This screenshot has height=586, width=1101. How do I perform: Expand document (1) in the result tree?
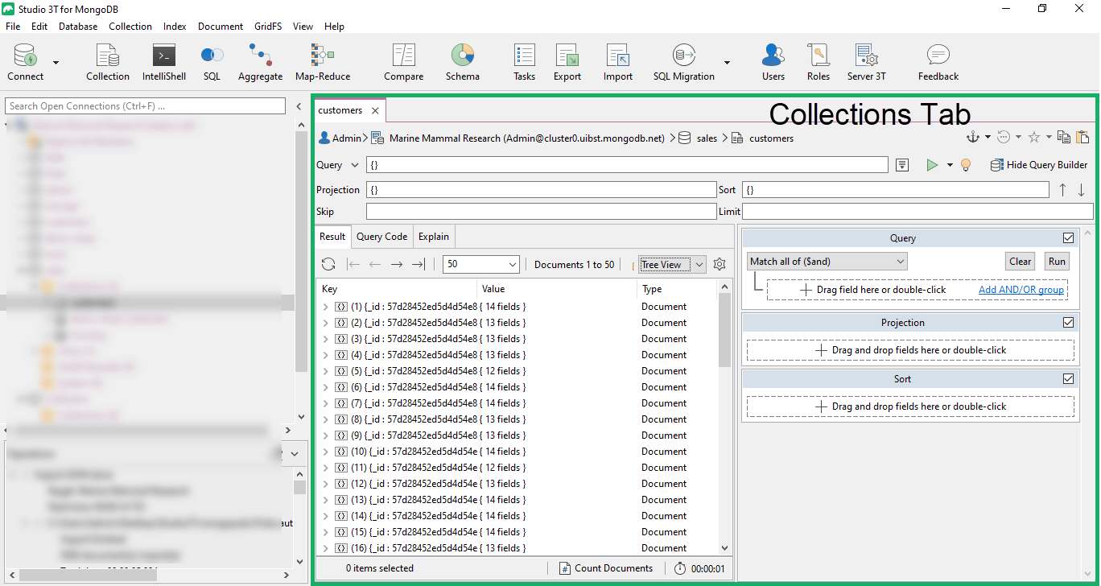coord(325,307)
